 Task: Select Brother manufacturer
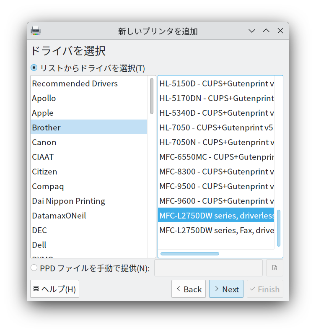point(89,127)
